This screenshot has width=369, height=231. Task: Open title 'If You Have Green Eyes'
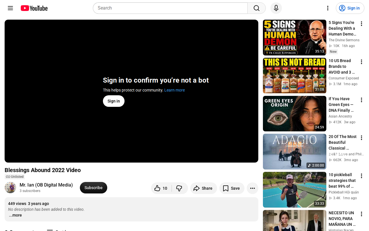tap(341, 105)
